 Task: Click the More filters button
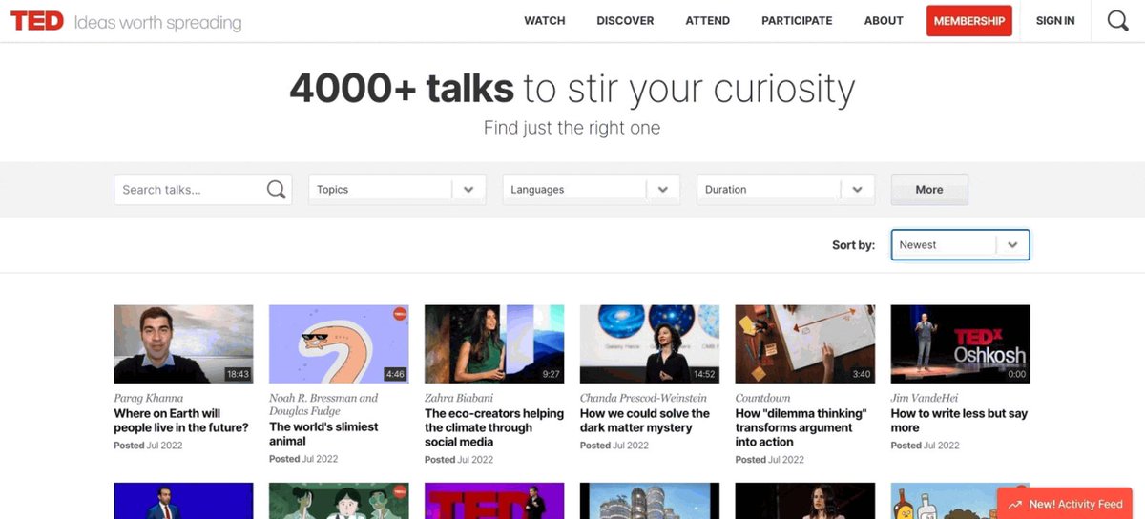[929, 190]
